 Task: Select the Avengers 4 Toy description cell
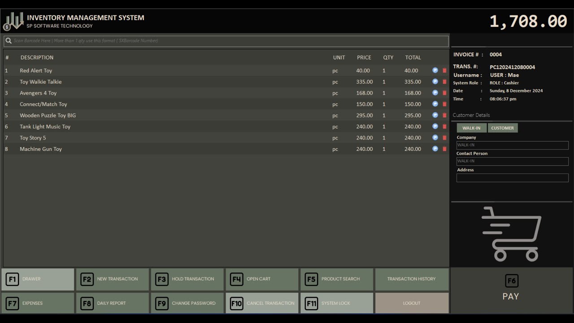[38, 93]
